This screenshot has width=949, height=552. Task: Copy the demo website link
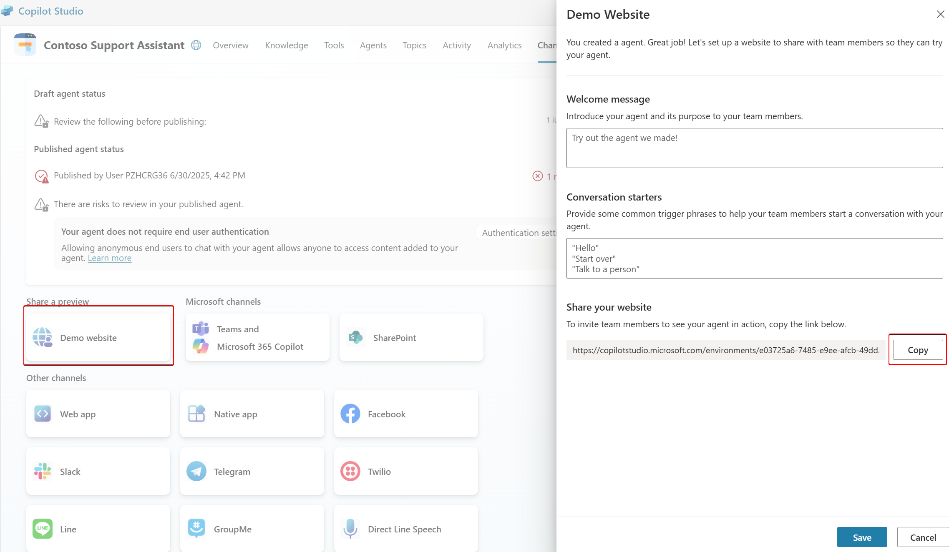(x=917, y=350)
